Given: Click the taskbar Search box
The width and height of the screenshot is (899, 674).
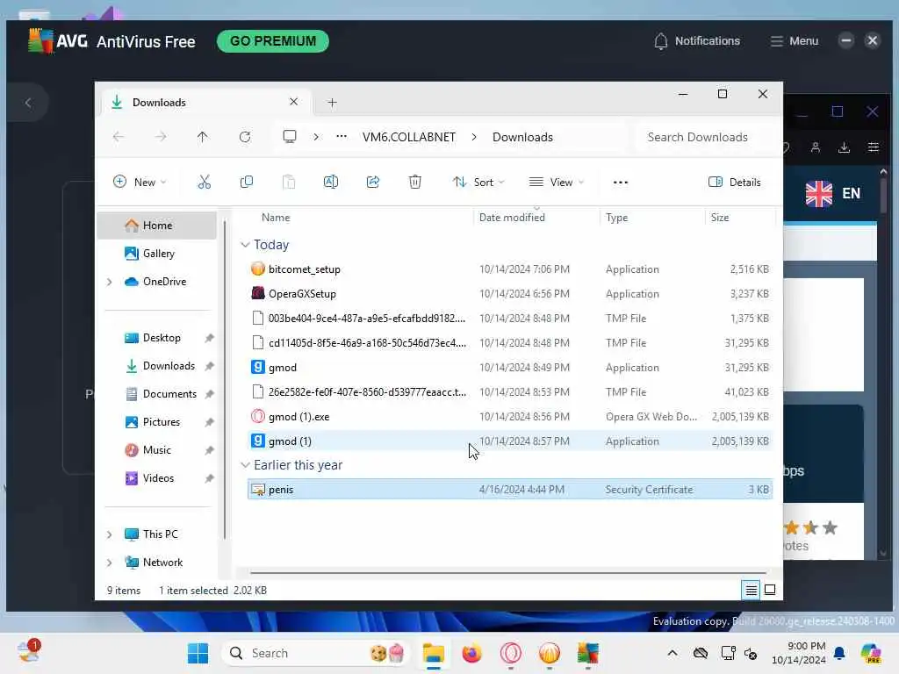Looking at the screenshot, I should coord(315,653).
